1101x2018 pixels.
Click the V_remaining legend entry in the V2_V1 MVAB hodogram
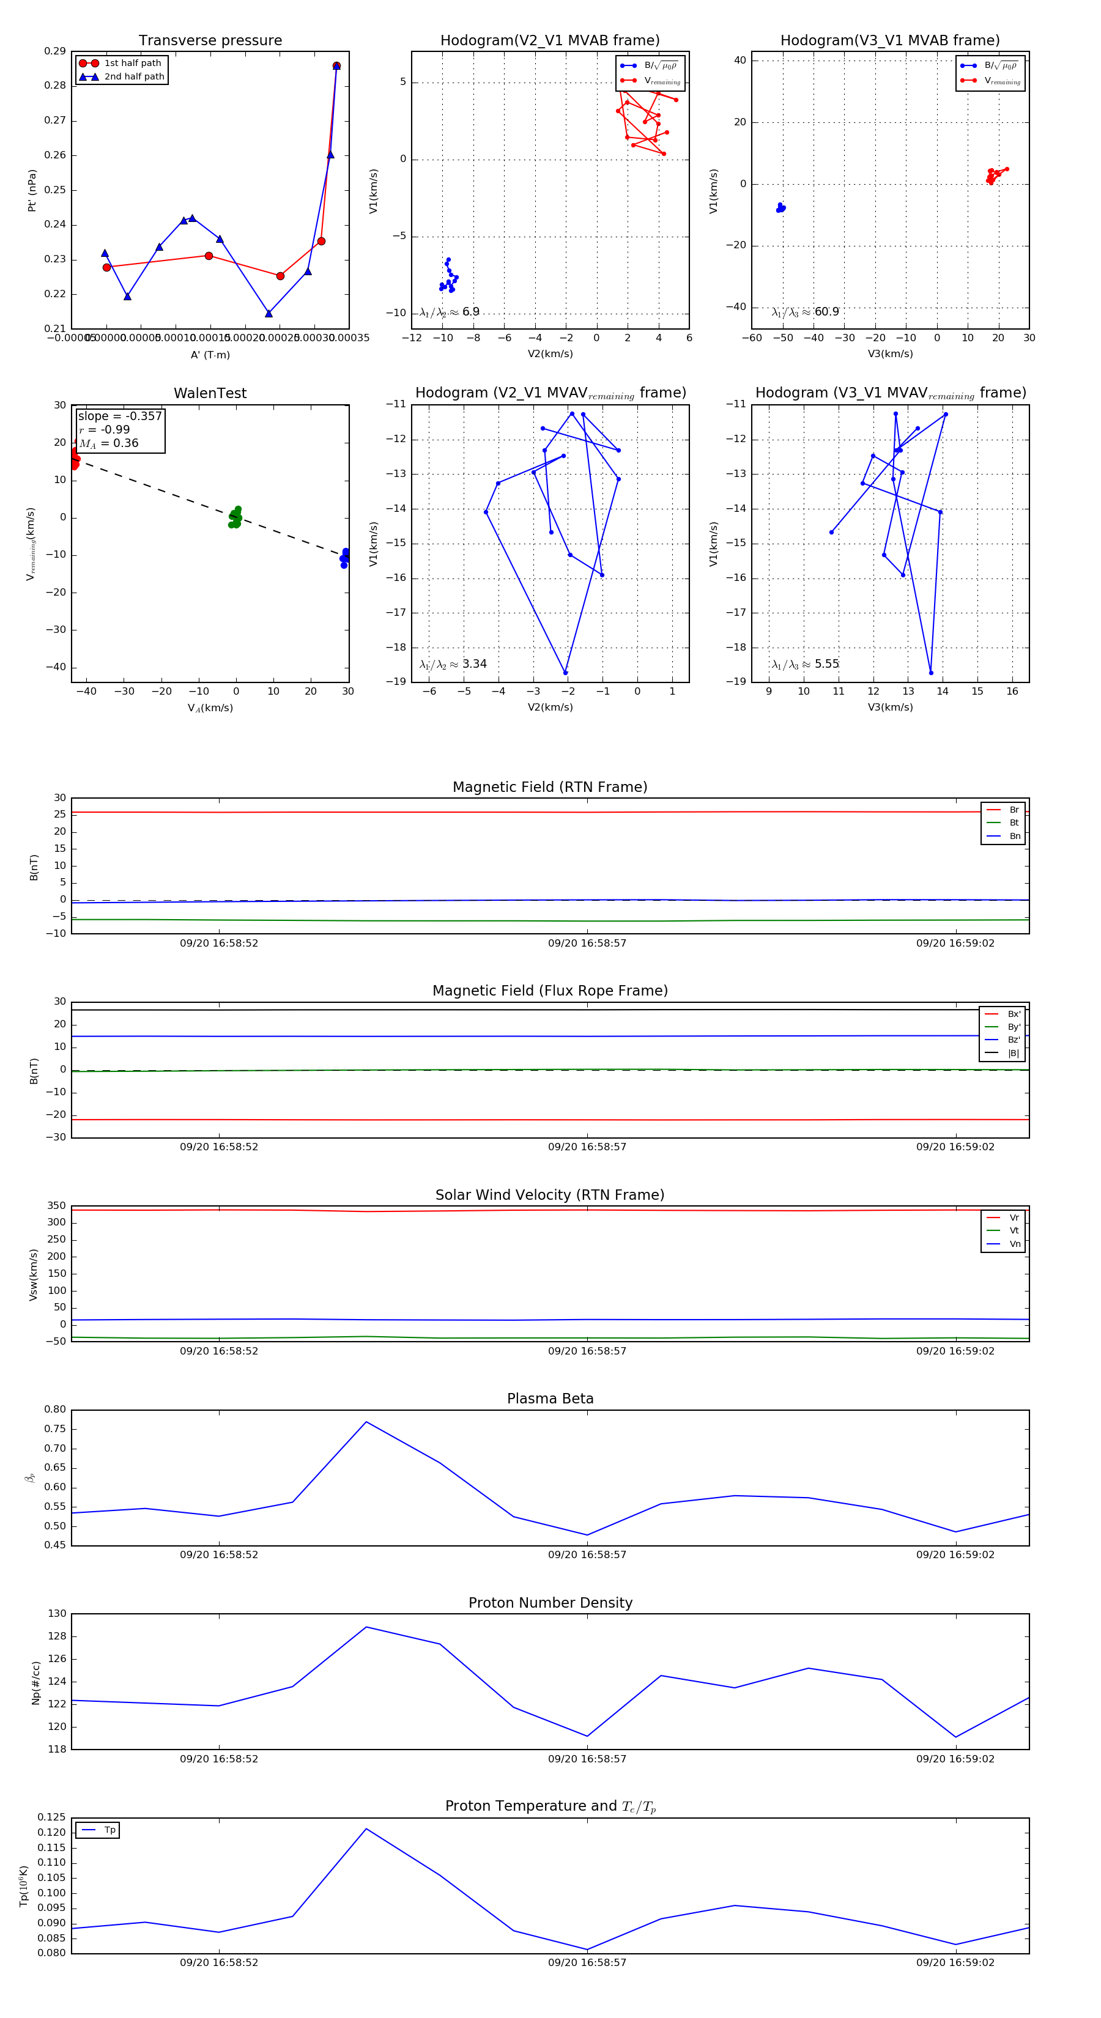tap(650, 81)
